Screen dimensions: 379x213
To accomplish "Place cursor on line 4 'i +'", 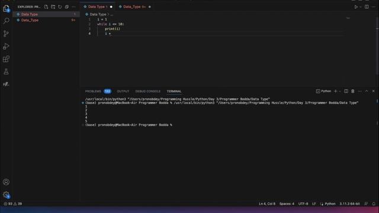I will (108, 34).
